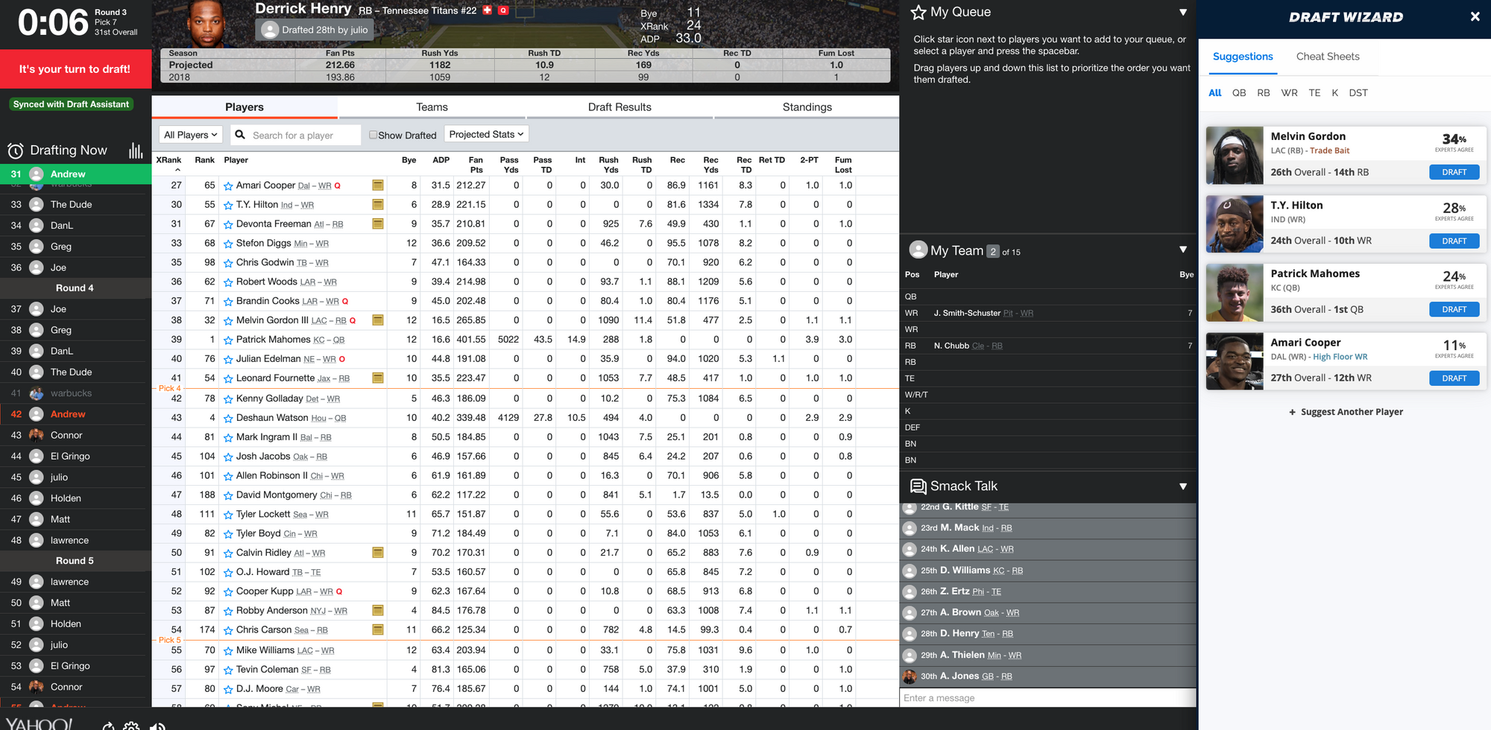The image size is (1491, 730).
Task: Click the refresh arrow icon in the bottom bar
Action: point(109,726)
